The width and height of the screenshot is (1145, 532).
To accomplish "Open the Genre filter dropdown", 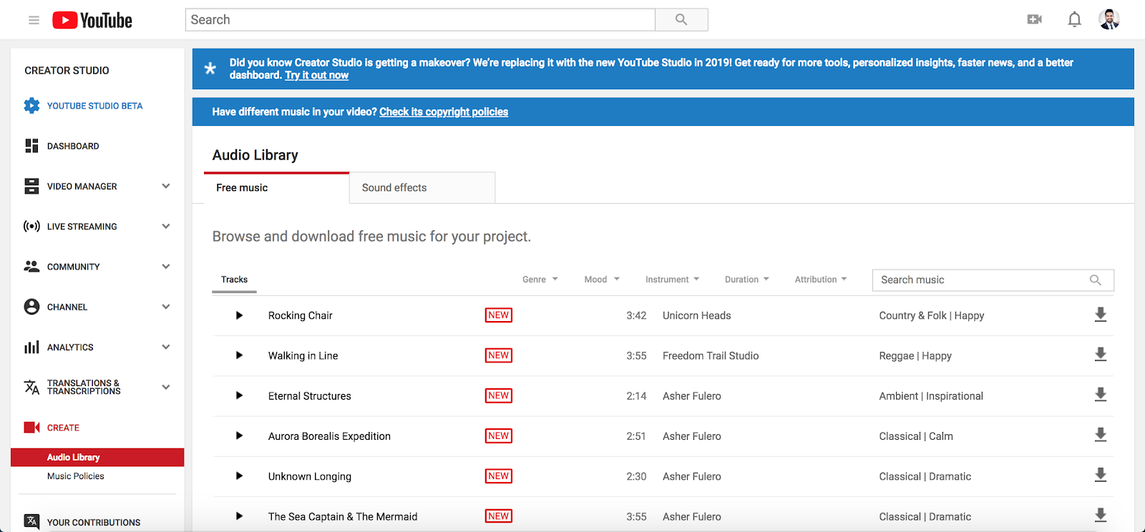I will tap(540, 280).
